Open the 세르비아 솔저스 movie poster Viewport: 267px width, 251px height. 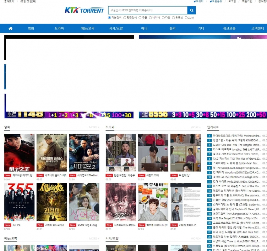(x=52, y=152)
